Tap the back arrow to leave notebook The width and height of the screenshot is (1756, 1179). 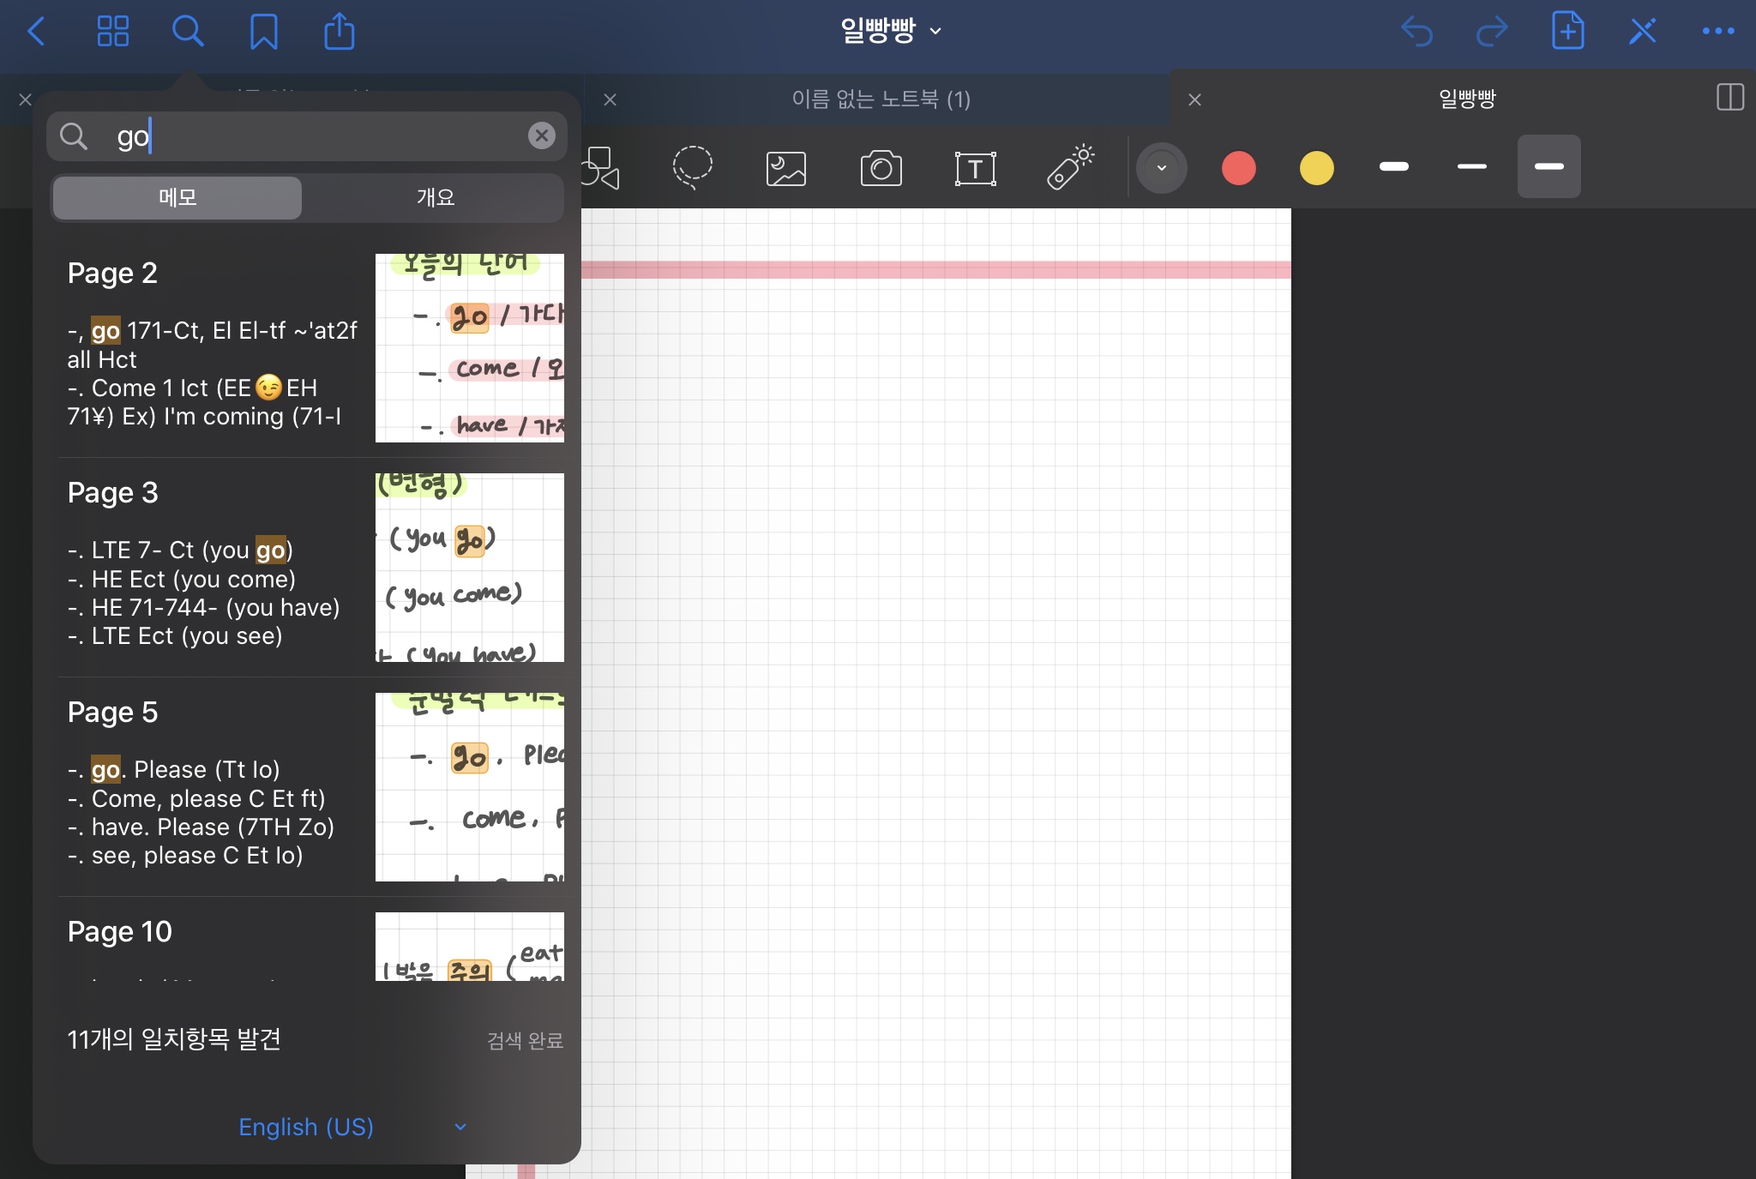pos(36,32)
